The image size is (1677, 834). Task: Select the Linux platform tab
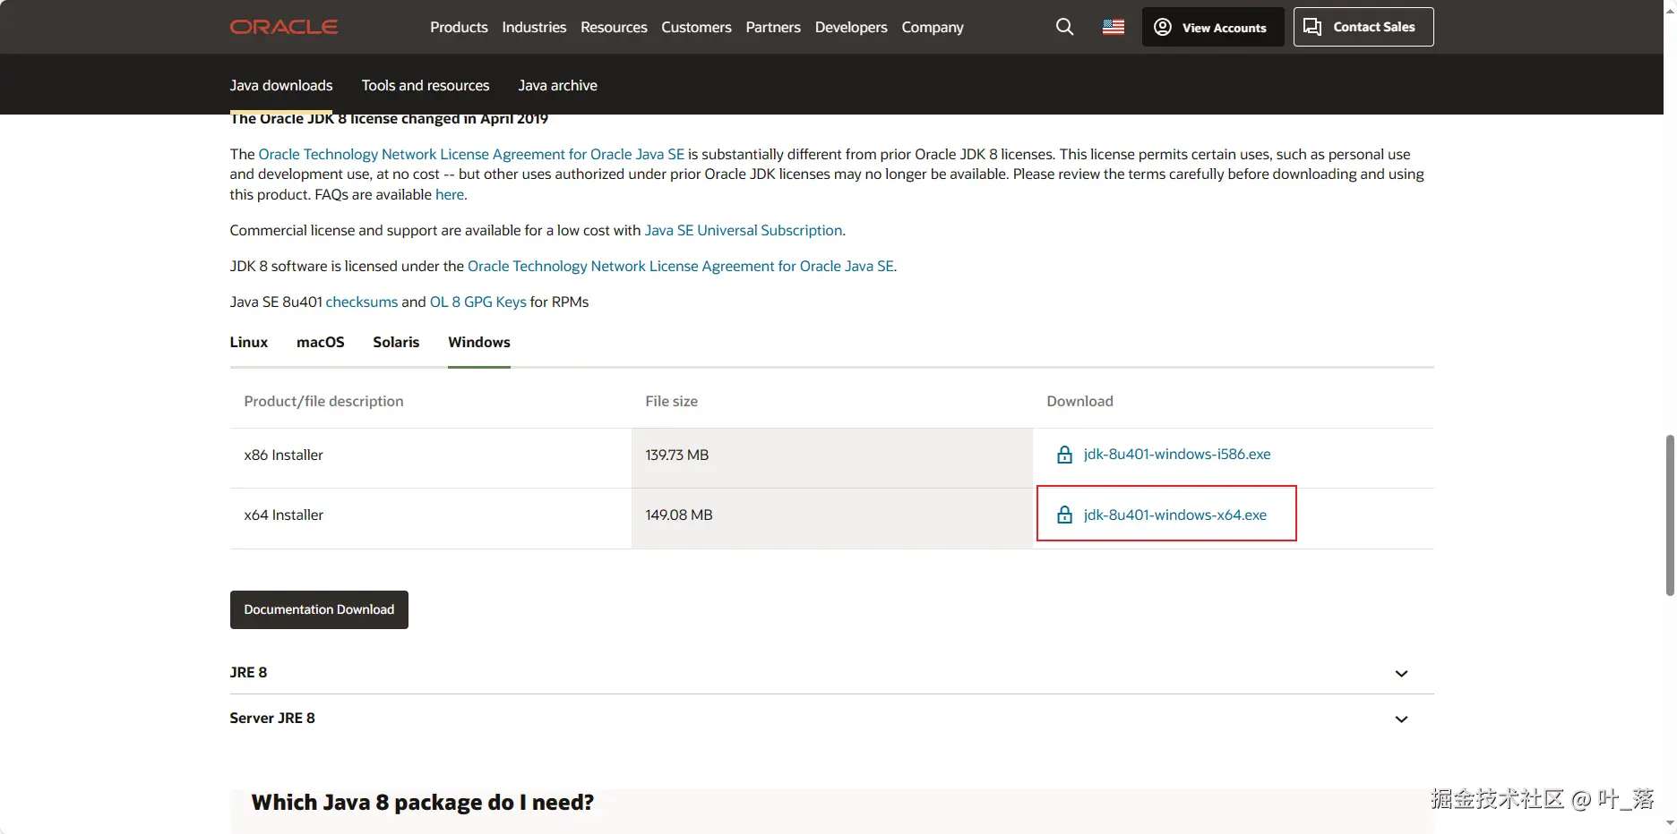pyautogui.click(x=248, y=342)
